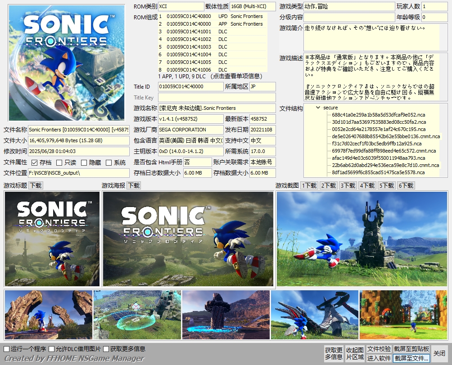
Task: Download screenshot with 1下载 button
Action: pos(309,185)
